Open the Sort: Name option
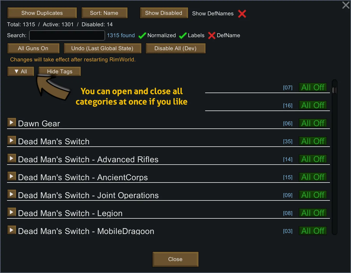 click(104, 13)
